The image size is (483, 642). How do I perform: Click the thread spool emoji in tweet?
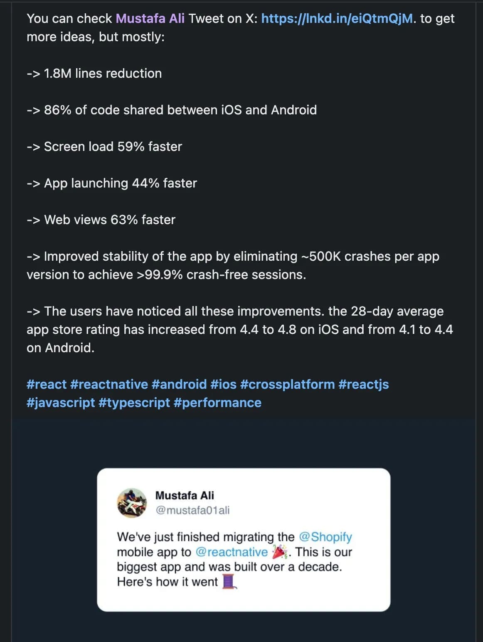(229, 582)
